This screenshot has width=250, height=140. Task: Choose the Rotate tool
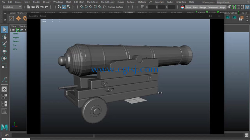tap(4, 58)
